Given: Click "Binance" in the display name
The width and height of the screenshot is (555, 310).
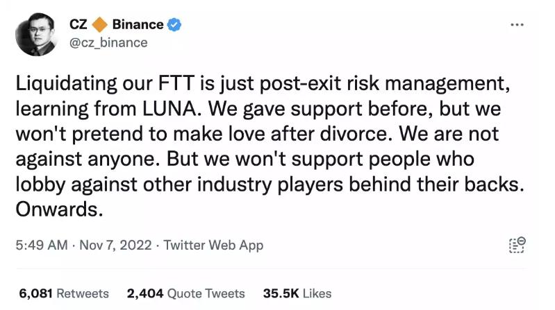Looking at the screenshot, I should [x=138, y=25].
